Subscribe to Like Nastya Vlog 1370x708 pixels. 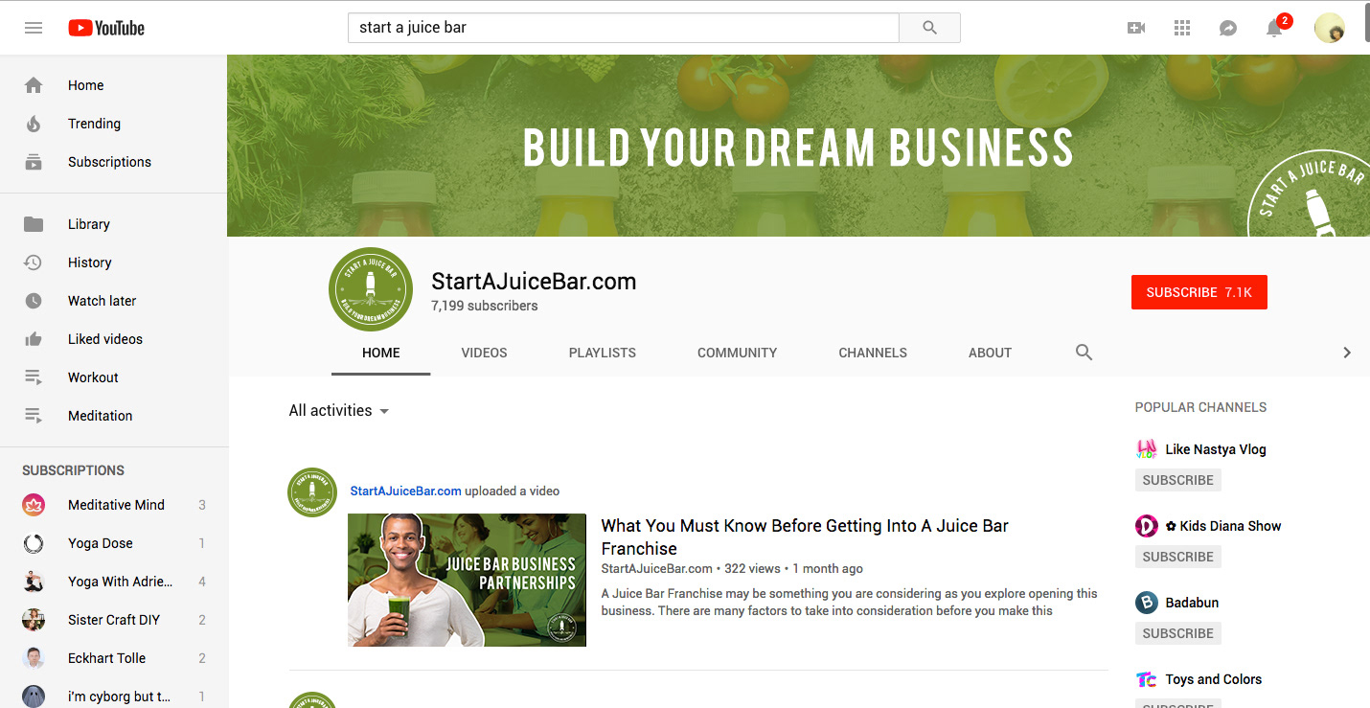pyautogui.click(x=1177, y=480)
